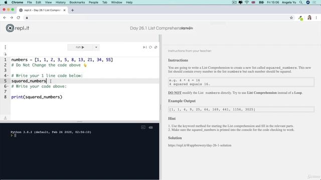This screenshot has height=180, width=321.
Task: Click the Fri 15:06 clock
Action: pyautogui.click(x=273, y=2)
